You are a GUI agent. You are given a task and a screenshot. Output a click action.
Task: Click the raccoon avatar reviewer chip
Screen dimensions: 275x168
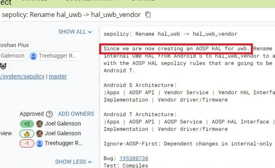point(4,66)
